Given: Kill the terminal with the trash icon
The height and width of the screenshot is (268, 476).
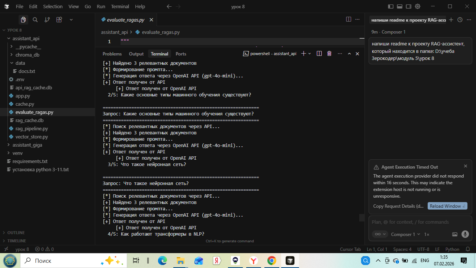Looking at the screenshot, I should click(329, 54).
